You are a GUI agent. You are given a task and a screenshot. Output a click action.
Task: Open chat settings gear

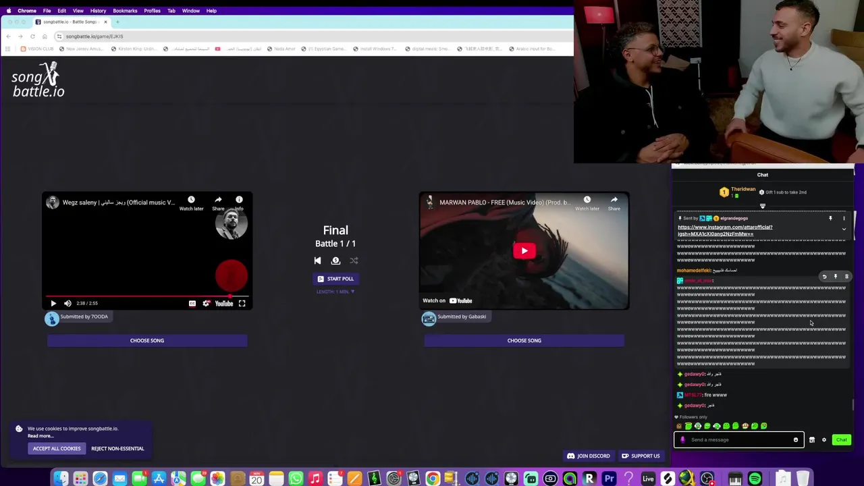[x=824, y=440]
